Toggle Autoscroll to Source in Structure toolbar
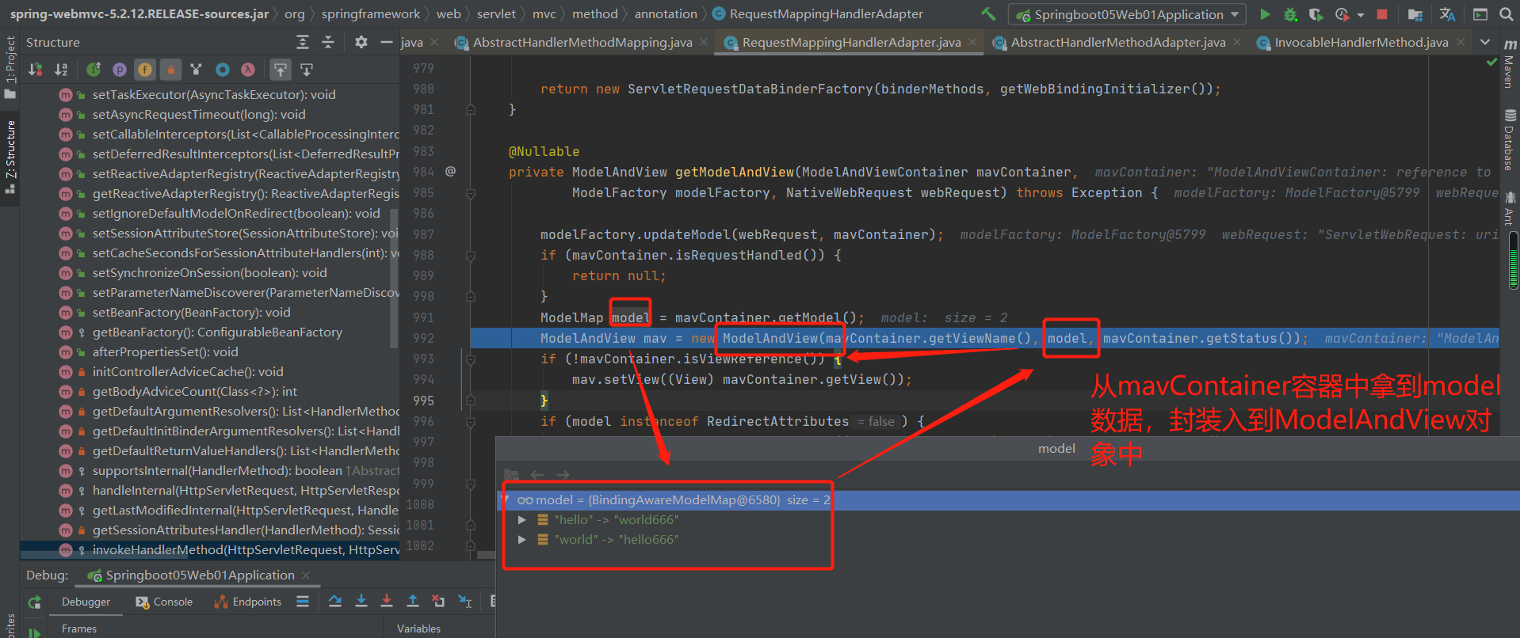This screenshot has height=638, width=1520. point(281,70)
